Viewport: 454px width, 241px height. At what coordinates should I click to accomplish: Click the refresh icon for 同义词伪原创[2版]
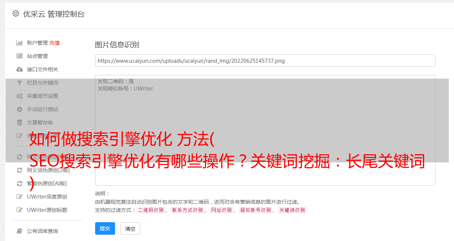(20, 170)
